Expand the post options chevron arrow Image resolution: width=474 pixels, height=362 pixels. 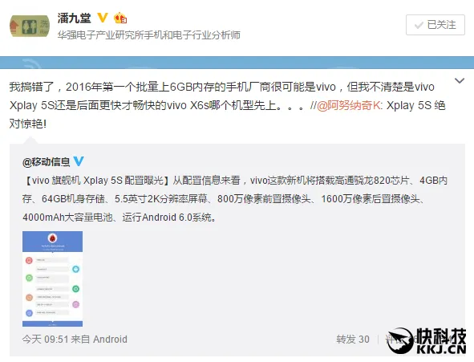pyautogui.click(x=460, y=81)
